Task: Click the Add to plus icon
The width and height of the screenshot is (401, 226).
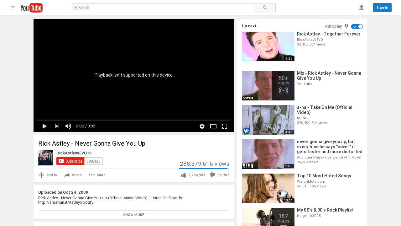Action: pyautogui.click(x=41, y=175)
